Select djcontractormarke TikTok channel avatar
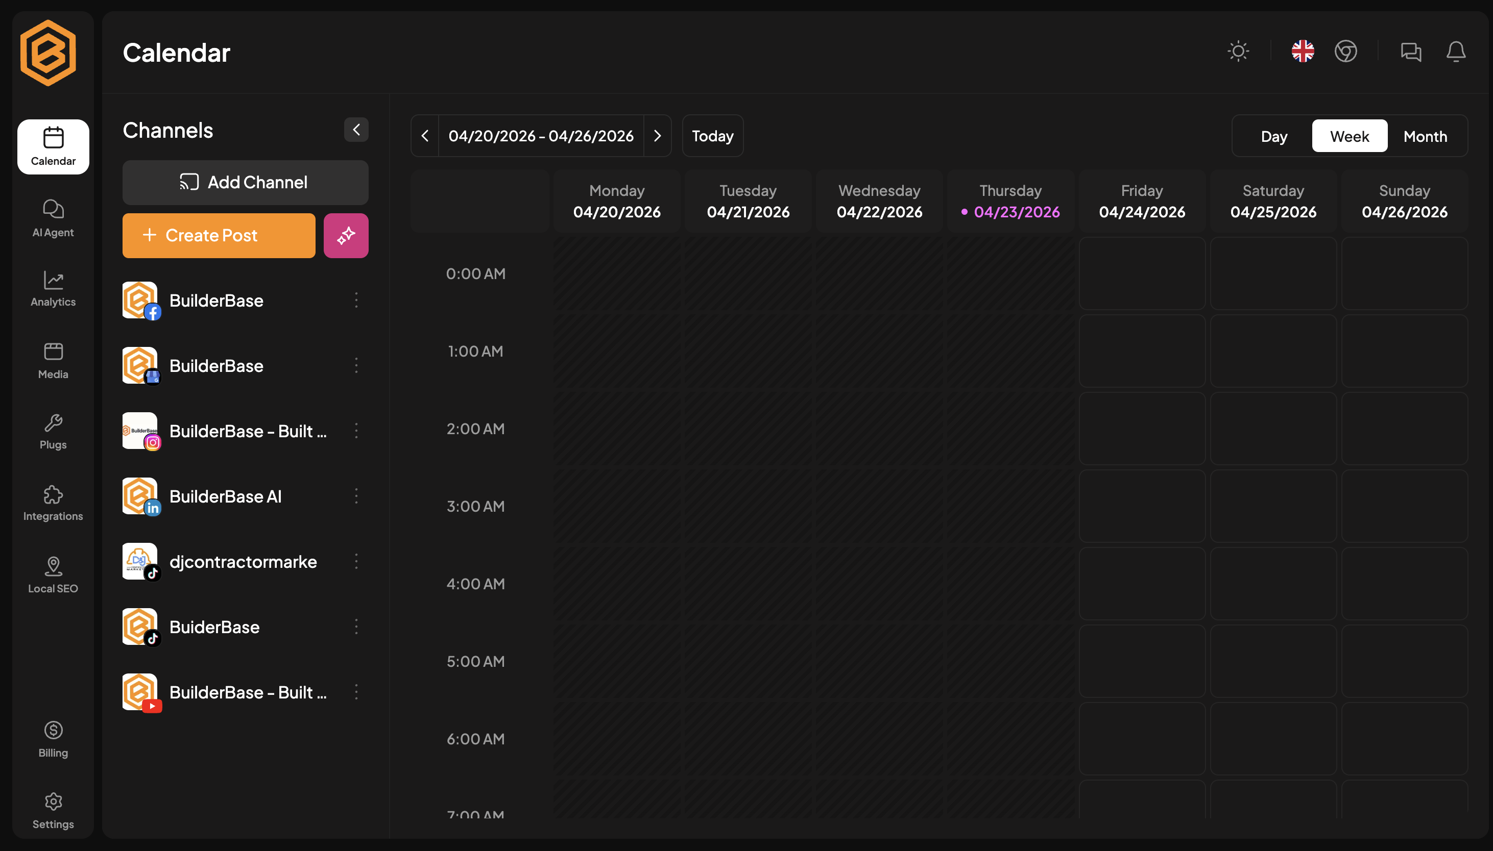 140,562
